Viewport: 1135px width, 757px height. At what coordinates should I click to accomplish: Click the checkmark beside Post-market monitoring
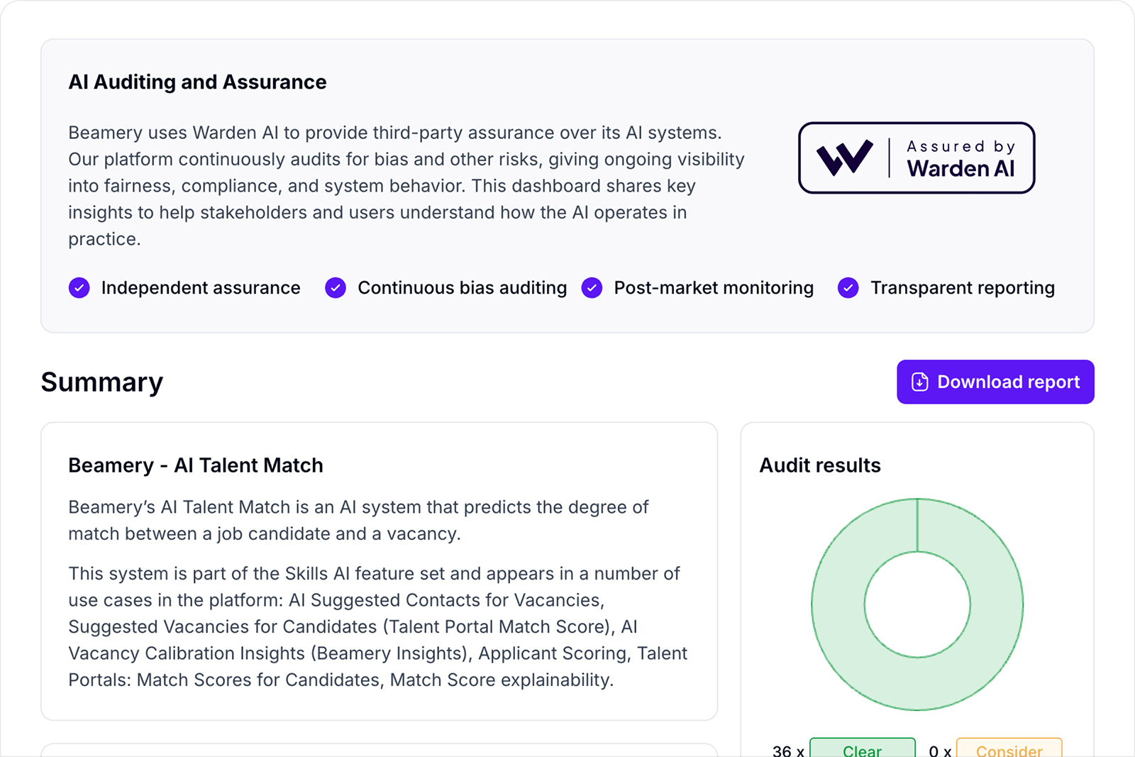coord(592,287)
